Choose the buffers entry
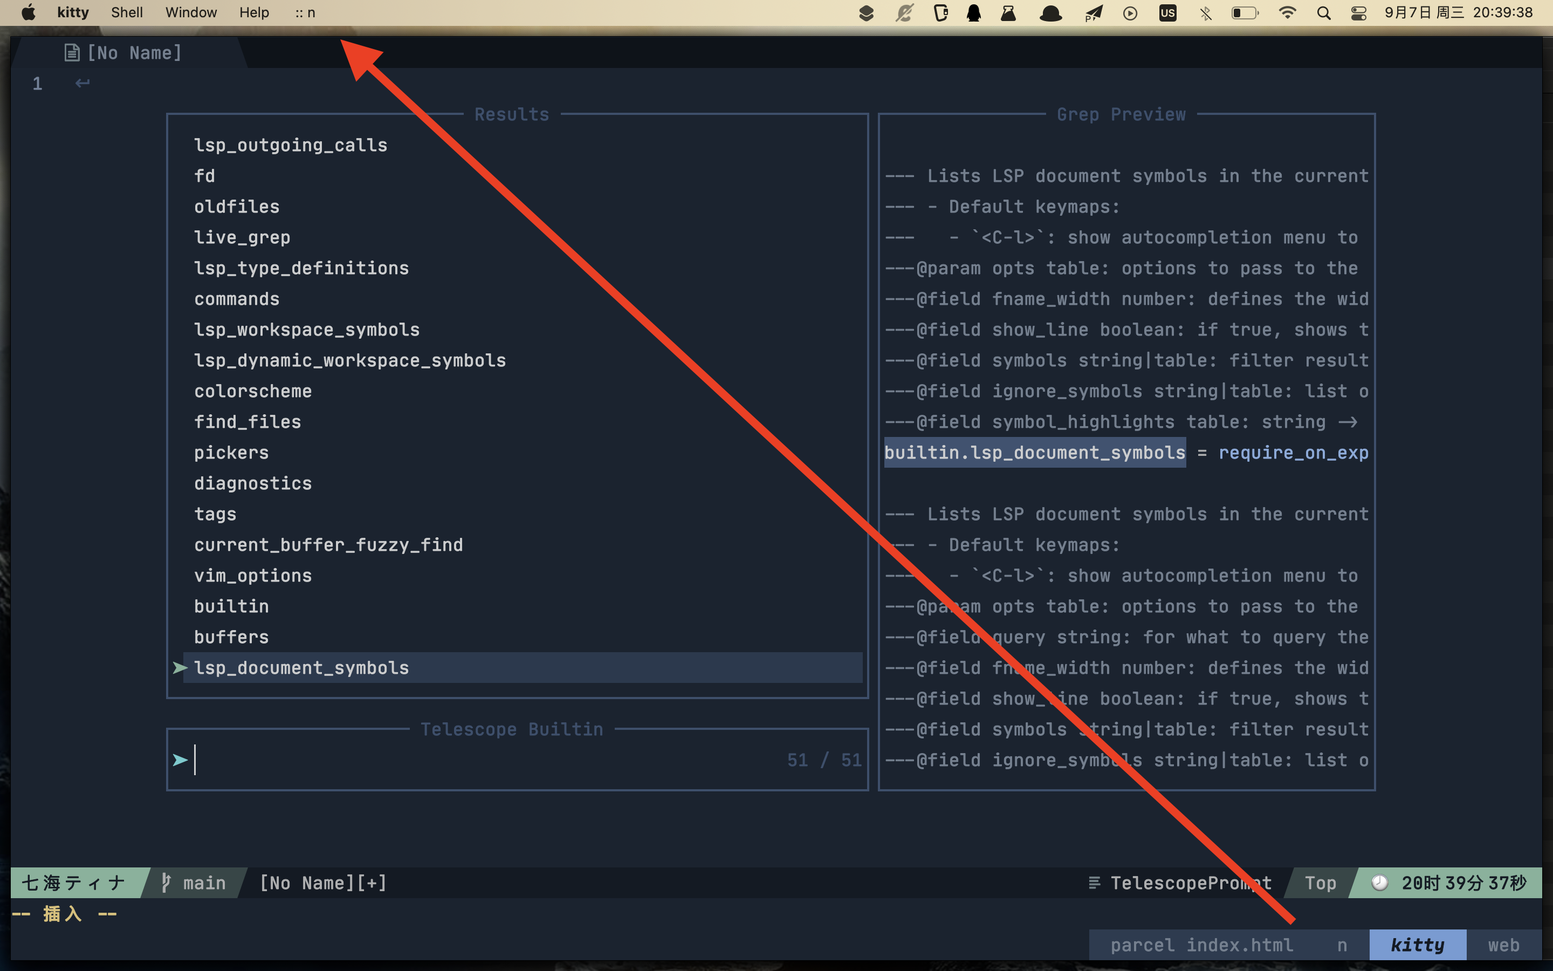 (x=232, y=637)
